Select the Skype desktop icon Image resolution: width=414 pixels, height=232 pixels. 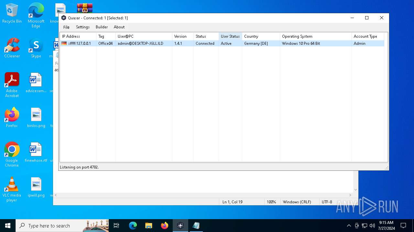[36, 48]
